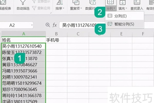Click cell 沈涵13801137509
This screenshot has width=154, height=103.
(x=24, y=101)
